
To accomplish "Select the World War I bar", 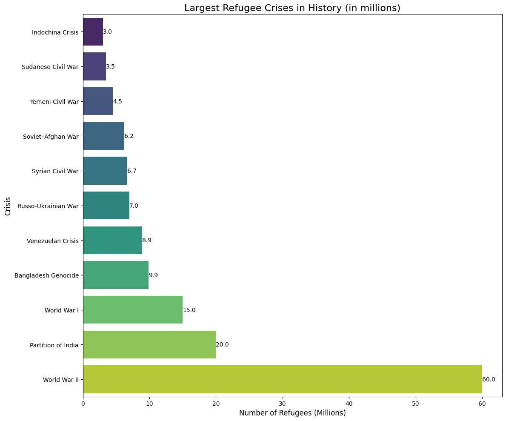I will 132,310.
